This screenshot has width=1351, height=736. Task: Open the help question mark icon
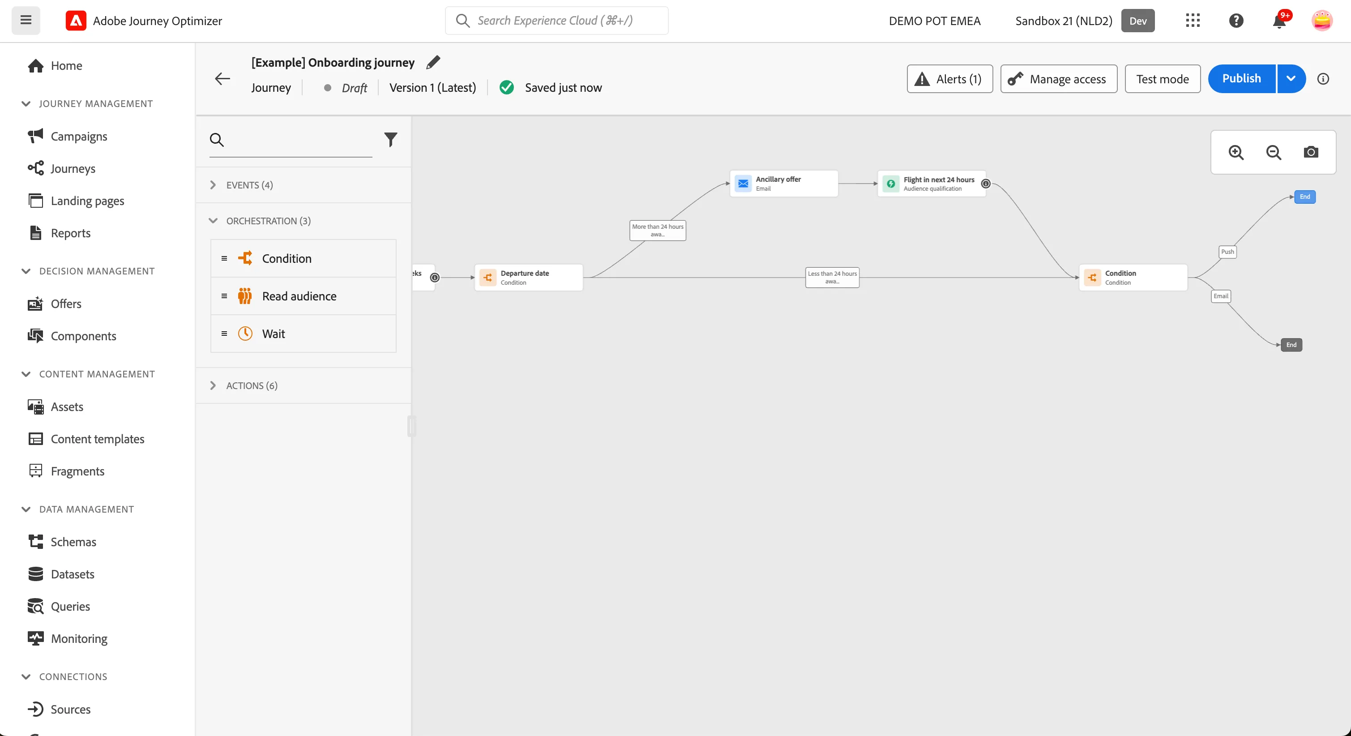coord(1236,21)
